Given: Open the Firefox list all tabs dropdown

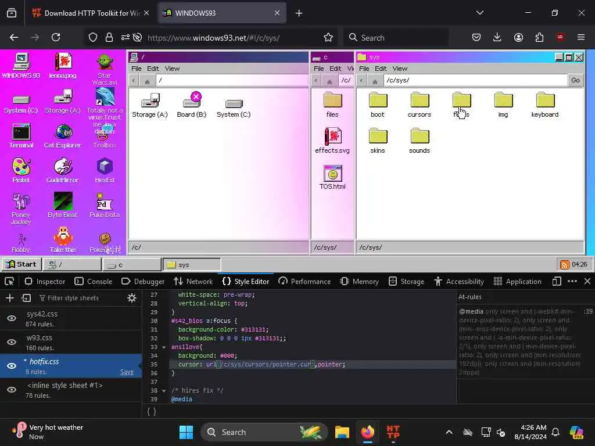Looking at the screenshot, I should coord(479,13).
